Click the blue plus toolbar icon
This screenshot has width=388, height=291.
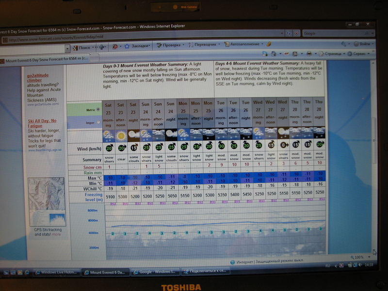click(101, 47)
